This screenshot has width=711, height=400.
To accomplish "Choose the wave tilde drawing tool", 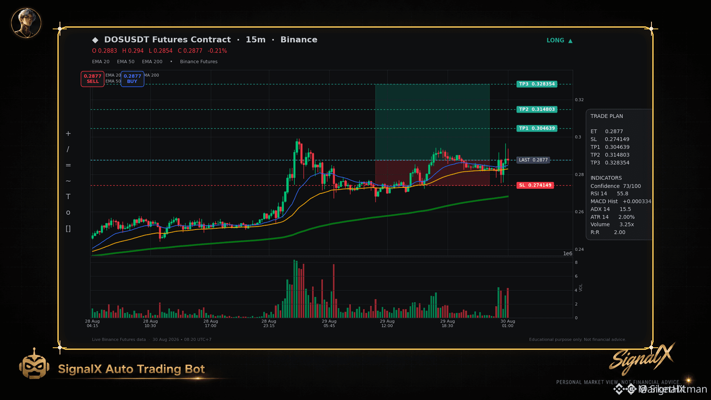I will (68, 181).
